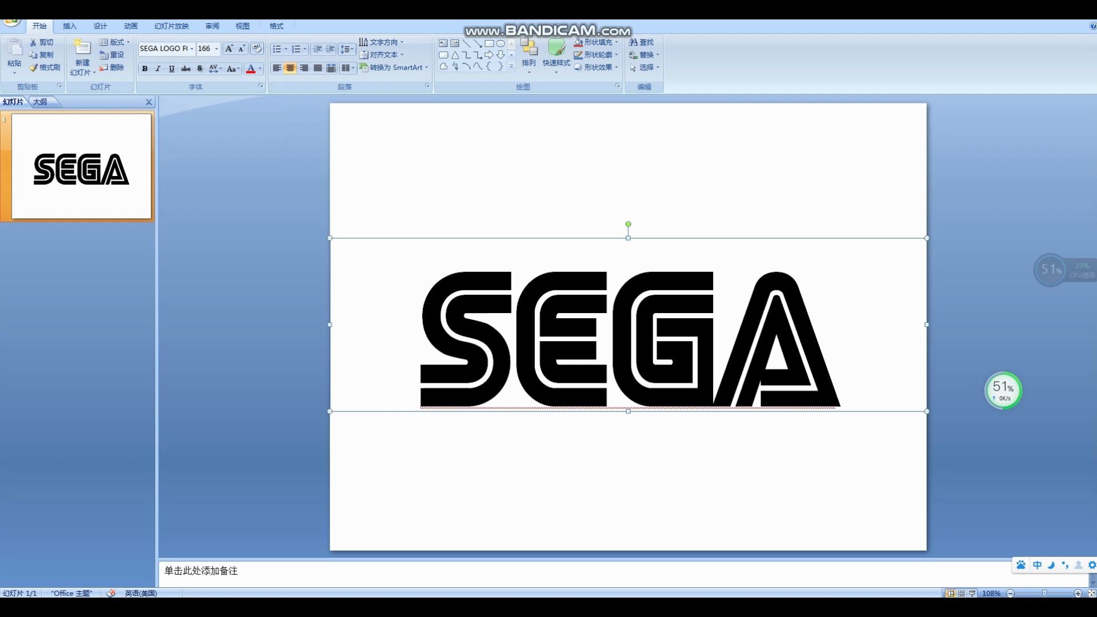Open Quick Styles (快速样式) gallery

[556, 56]
